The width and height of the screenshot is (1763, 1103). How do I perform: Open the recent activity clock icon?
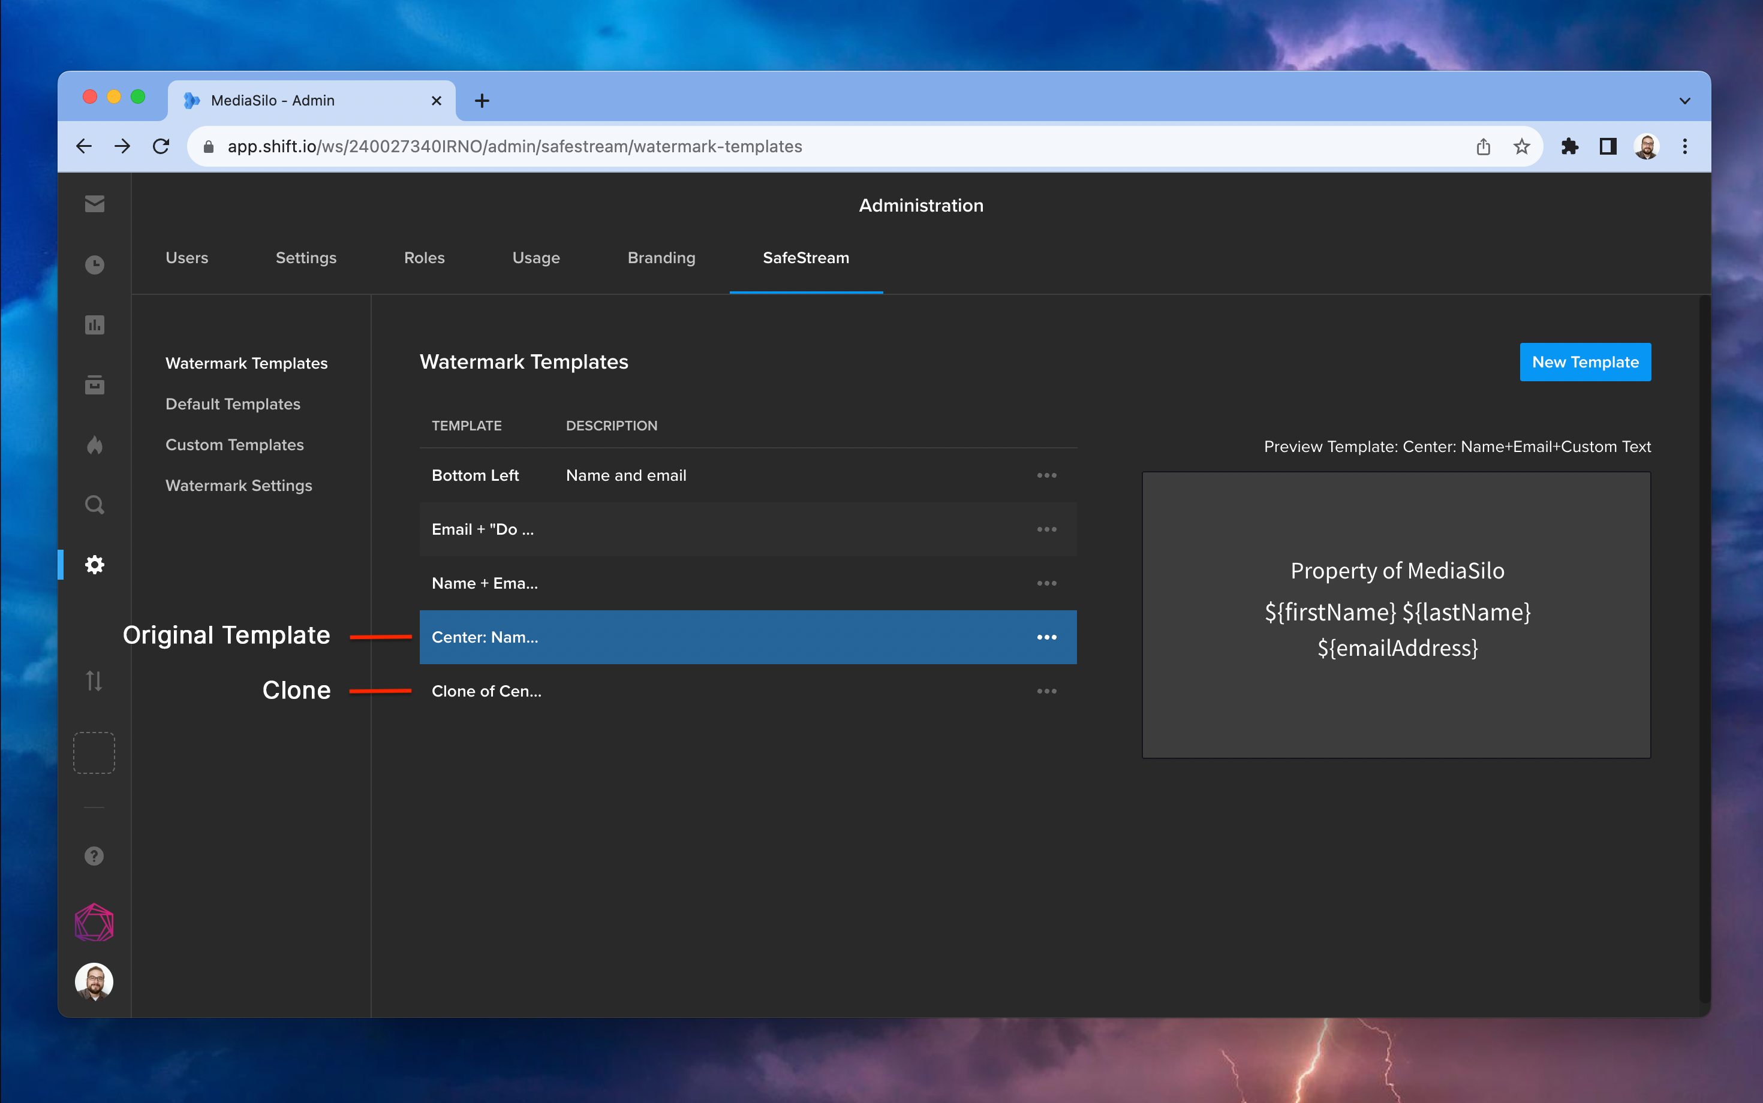point(94,264)
